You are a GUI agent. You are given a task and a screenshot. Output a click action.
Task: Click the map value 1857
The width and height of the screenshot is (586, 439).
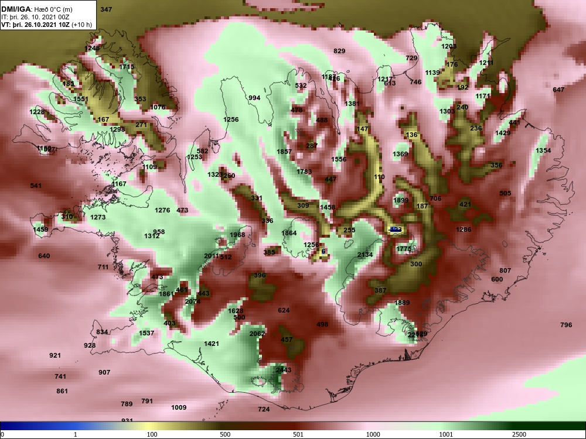(284, 152)
